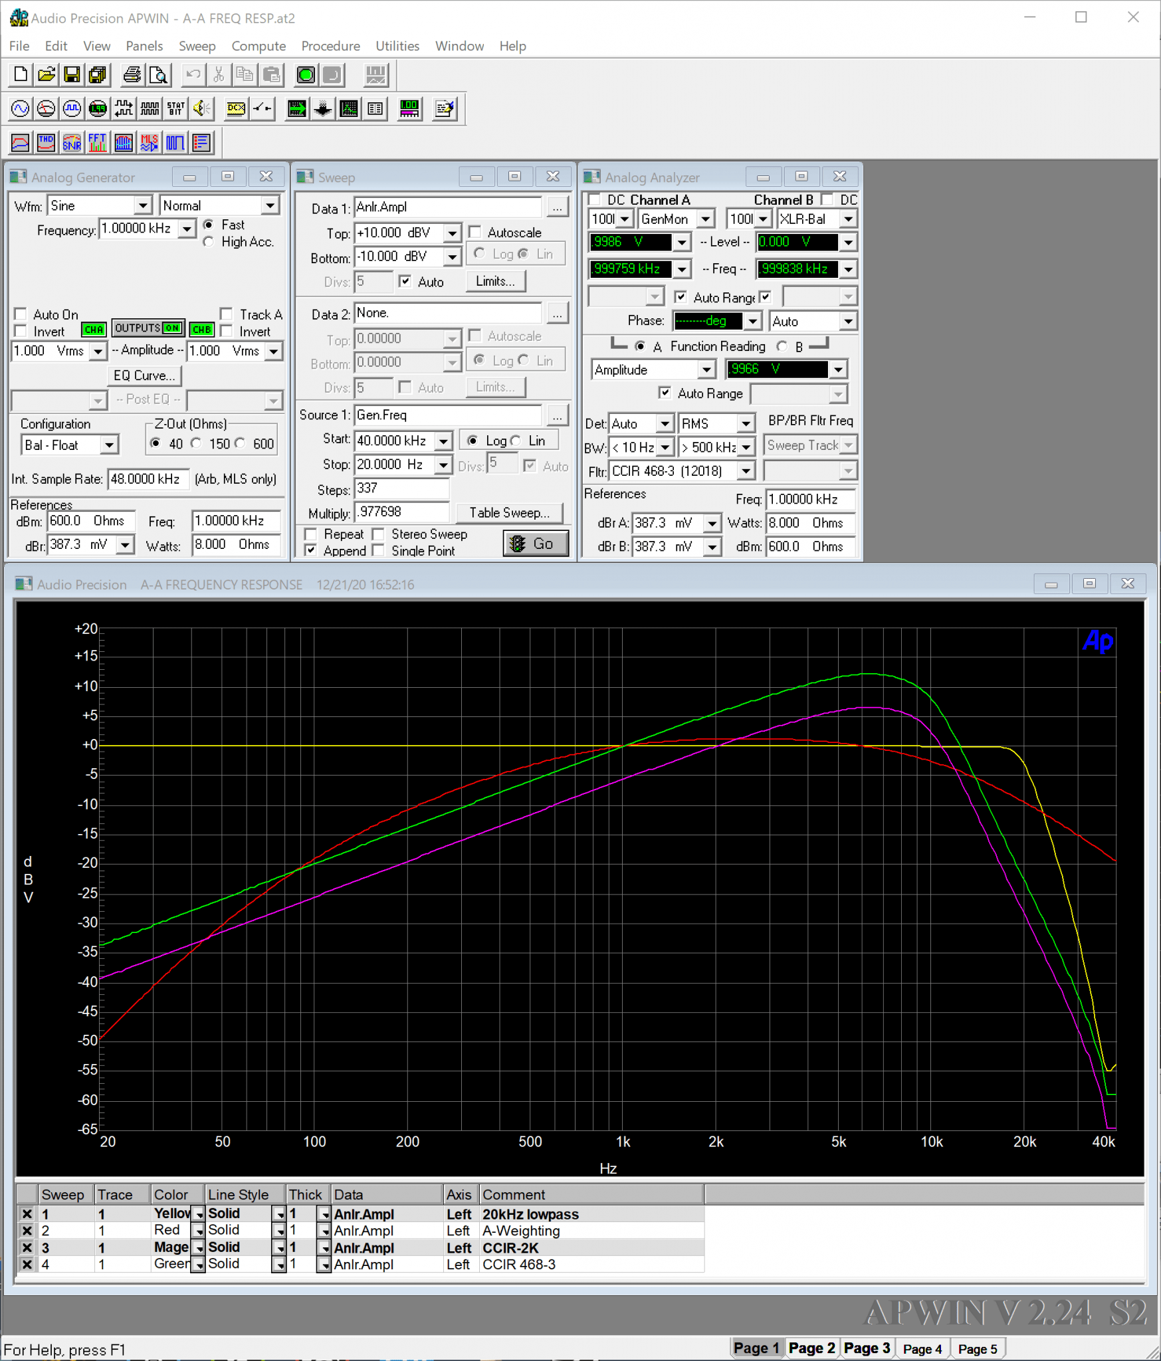Screen dimensions: 1161x1361
Task: Open the RMS detector type dropdown
Action: pyautogui.click(x=746, y=424)
